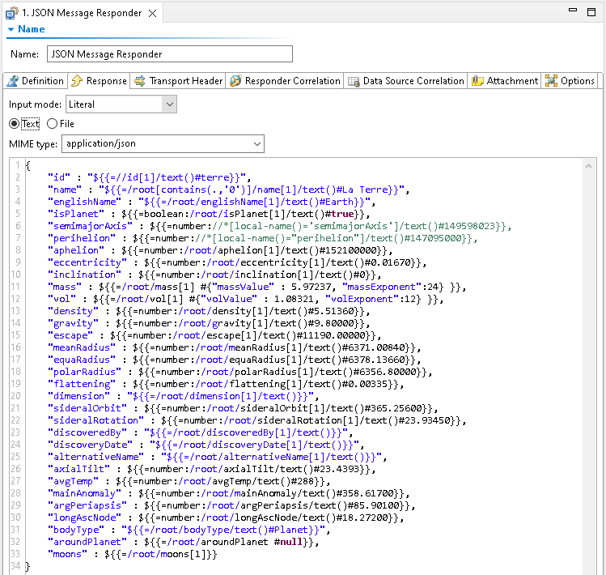Click the "moons" line

point(133,554)
